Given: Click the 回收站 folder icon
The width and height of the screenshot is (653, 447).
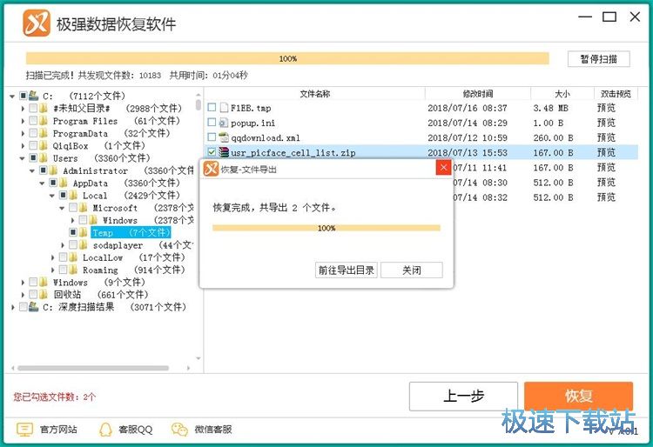Looking at the screenshot, I should 44,295.
